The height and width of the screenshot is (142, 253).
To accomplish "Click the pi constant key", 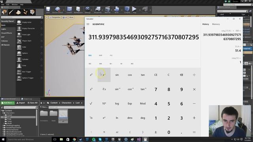I will pos(104,132).
